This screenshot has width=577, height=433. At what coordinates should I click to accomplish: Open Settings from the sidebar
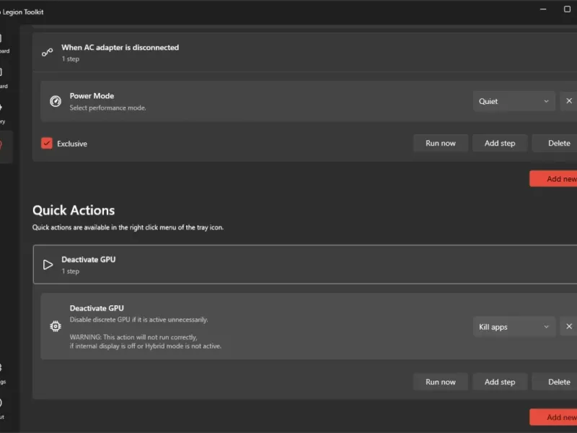[x=2, y=372]
